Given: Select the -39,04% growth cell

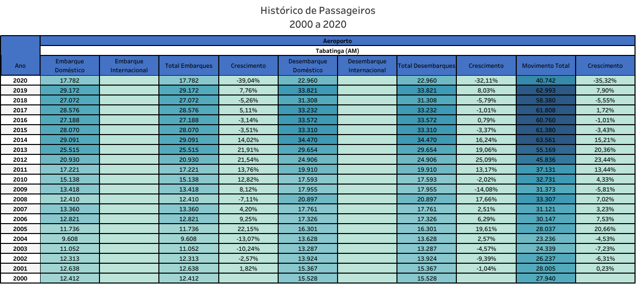Looking at the screenshot, I should (x=248, y=80).
